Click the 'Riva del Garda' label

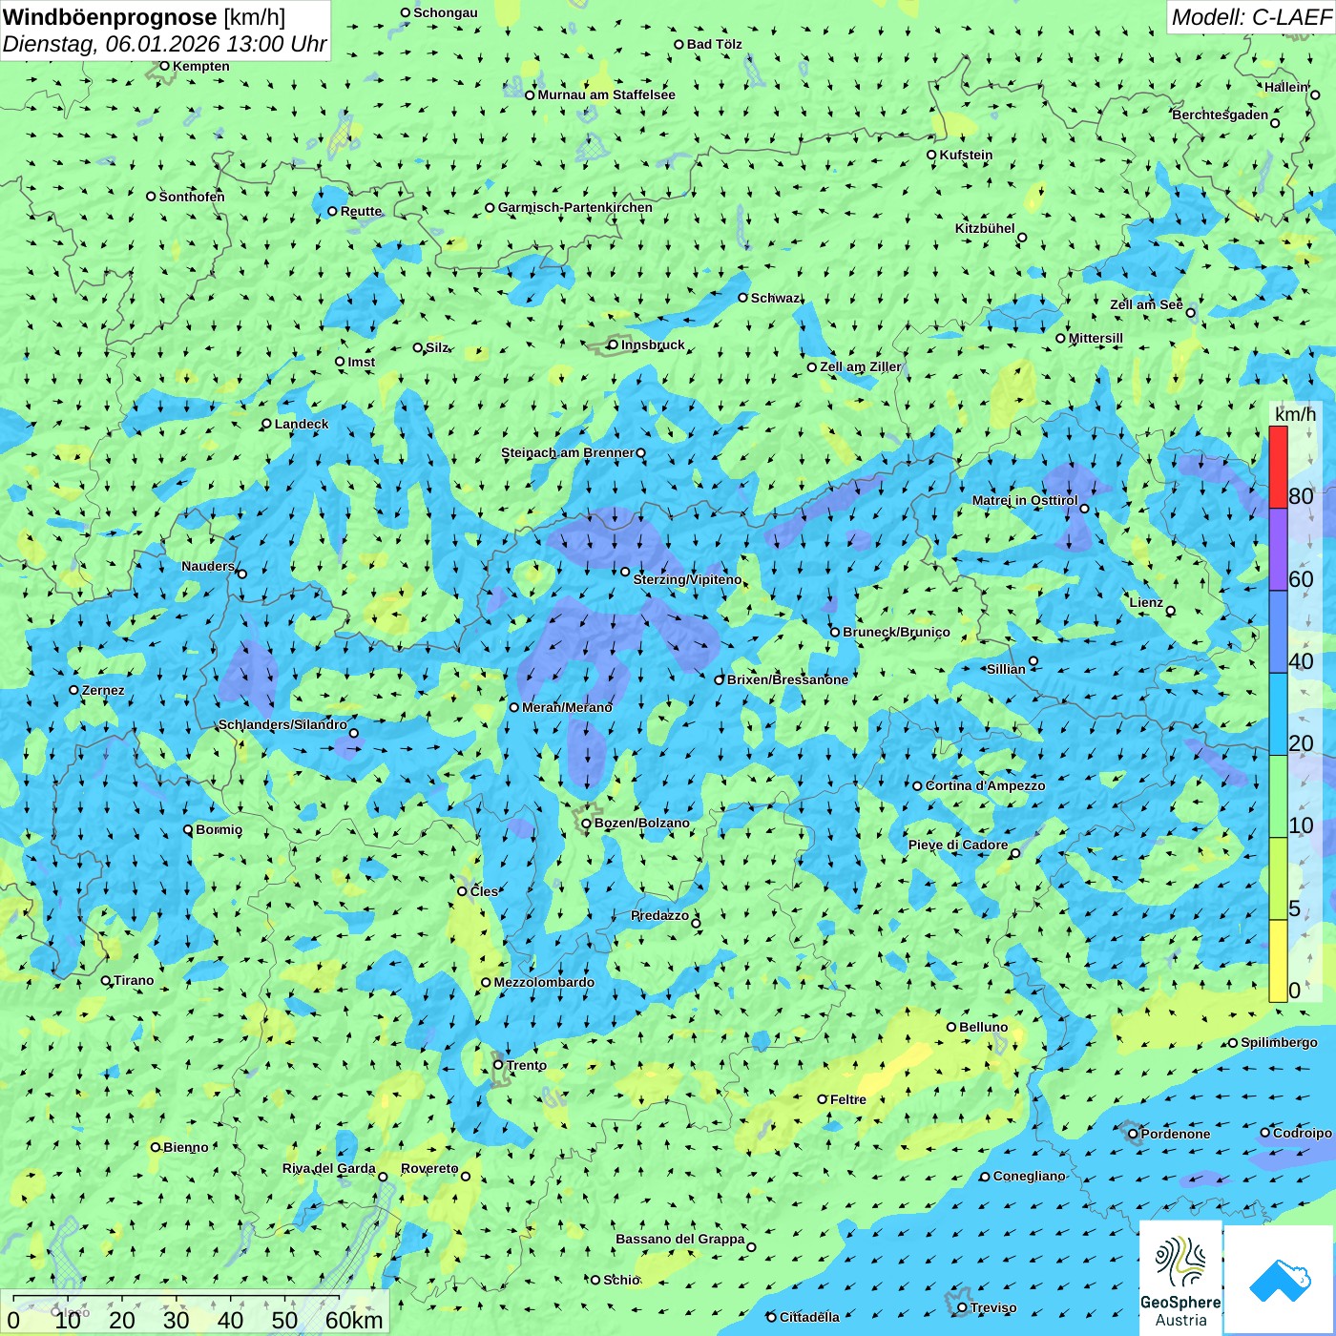(x=329, y=1168)
